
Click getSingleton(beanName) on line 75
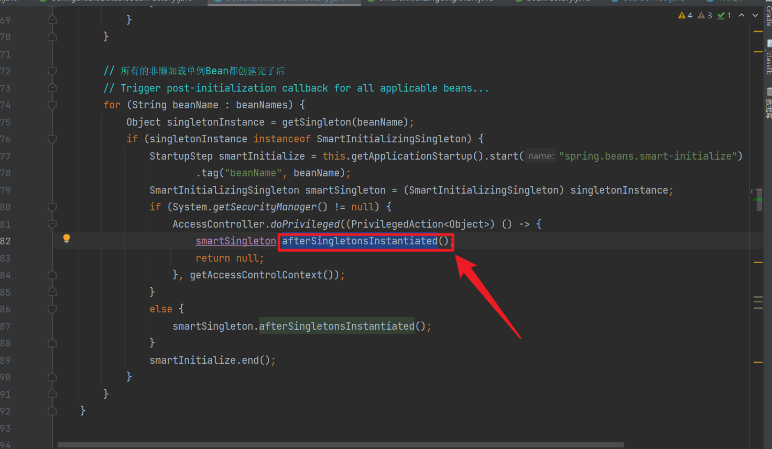[x=345, y=122]
